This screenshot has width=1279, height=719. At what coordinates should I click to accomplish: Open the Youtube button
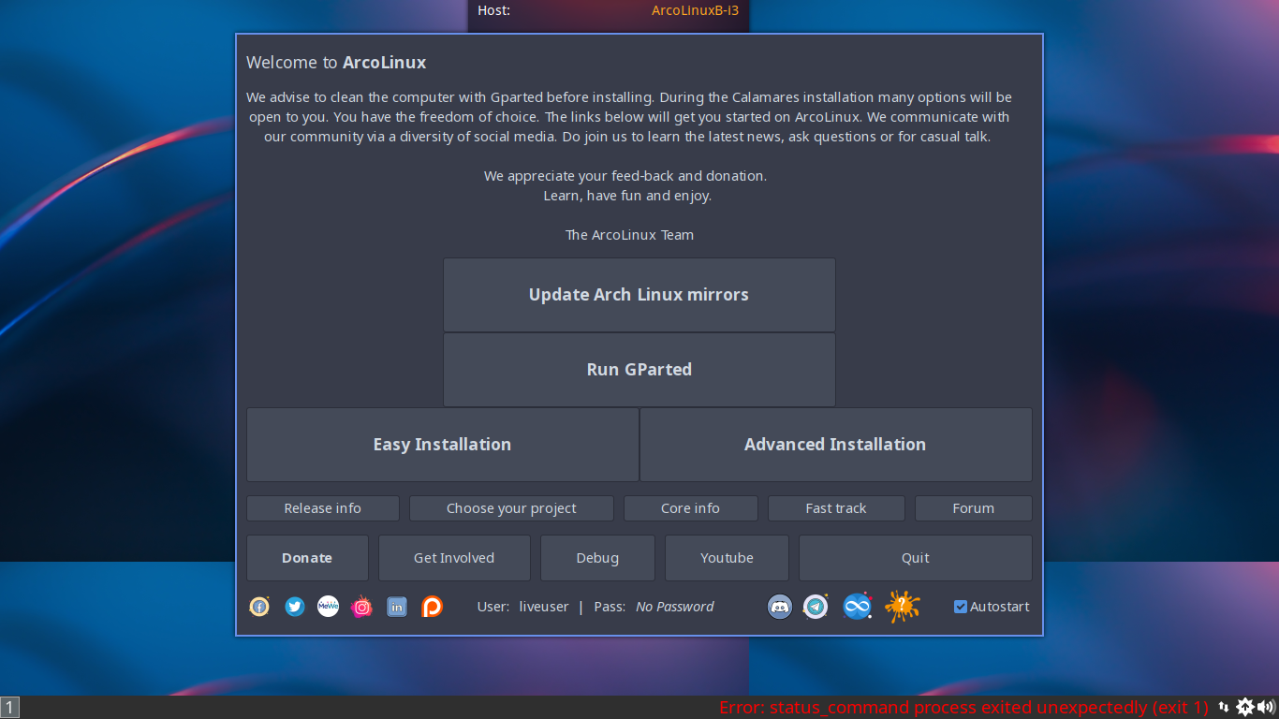coord(727,558)
